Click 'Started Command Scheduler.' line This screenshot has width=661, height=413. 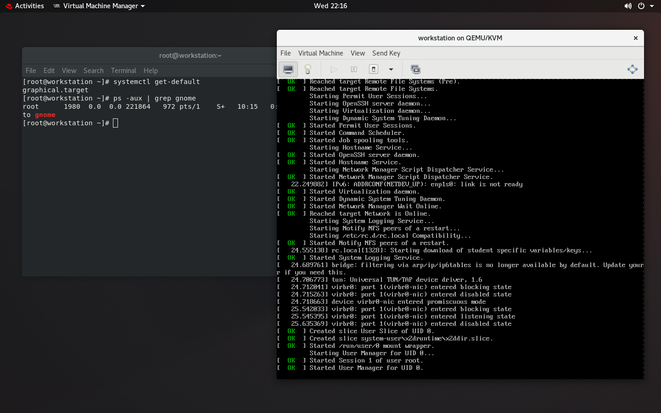pyautogui.click(x=357, y=133)
